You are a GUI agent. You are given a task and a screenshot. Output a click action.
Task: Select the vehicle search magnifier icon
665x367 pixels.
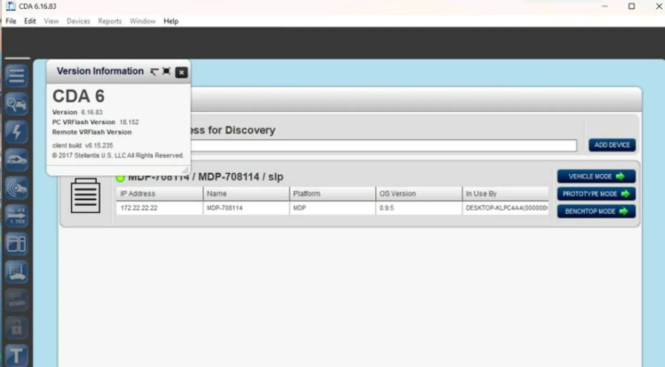[x=16, y=104]
